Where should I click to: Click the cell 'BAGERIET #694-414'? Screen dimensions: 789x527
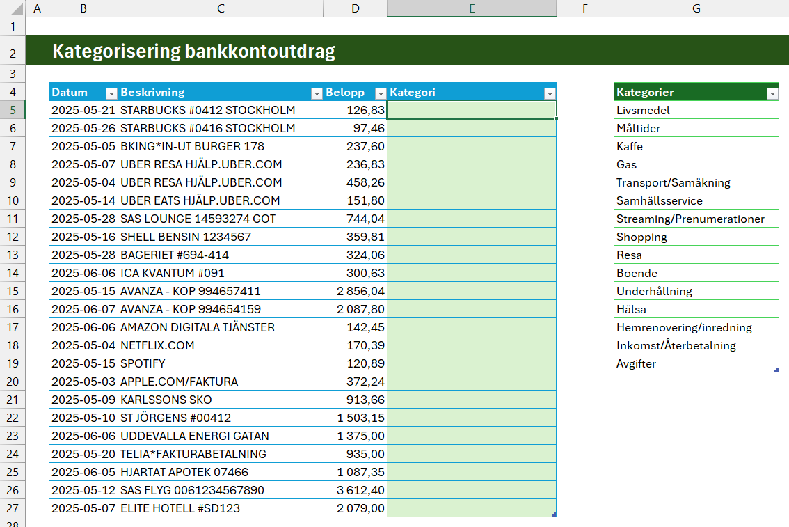[x=221, y=255]
